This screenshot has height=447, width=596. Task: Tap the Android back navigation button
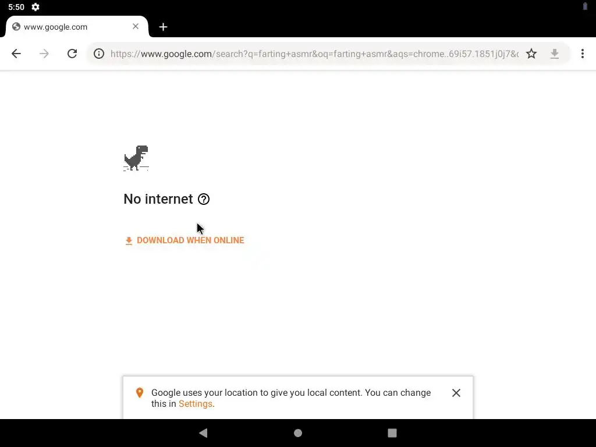click(x=203, y=432)
